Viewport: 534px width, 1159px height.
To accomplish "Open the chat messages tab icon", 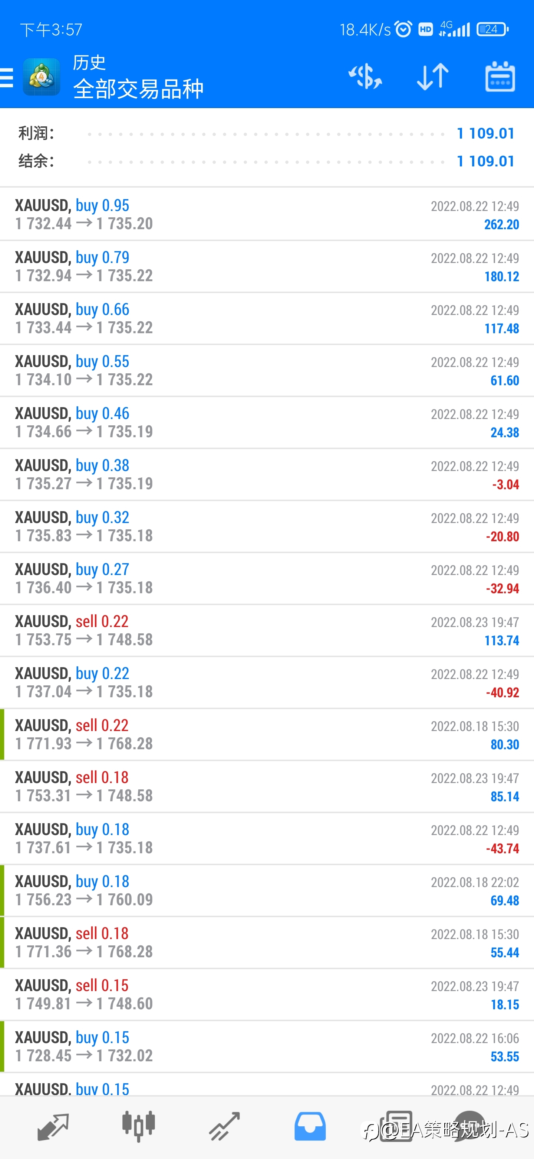I will coord(470,1127).
